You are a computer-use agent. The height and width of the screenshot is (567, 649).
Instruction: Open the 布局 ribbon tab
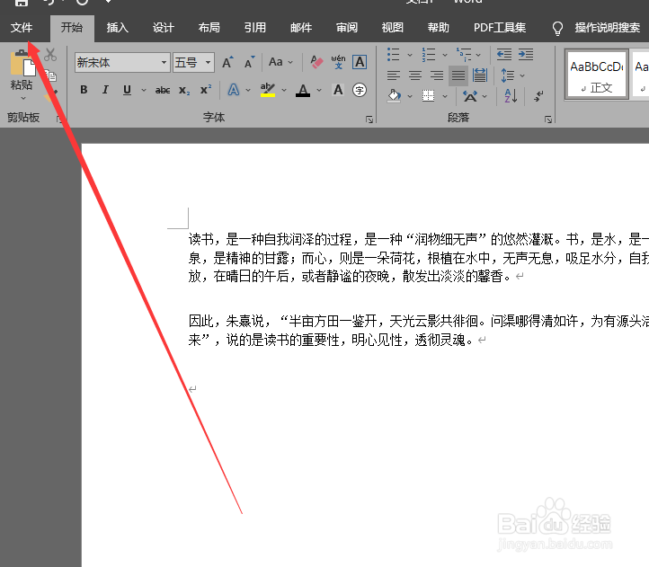(x=209, y=28)
